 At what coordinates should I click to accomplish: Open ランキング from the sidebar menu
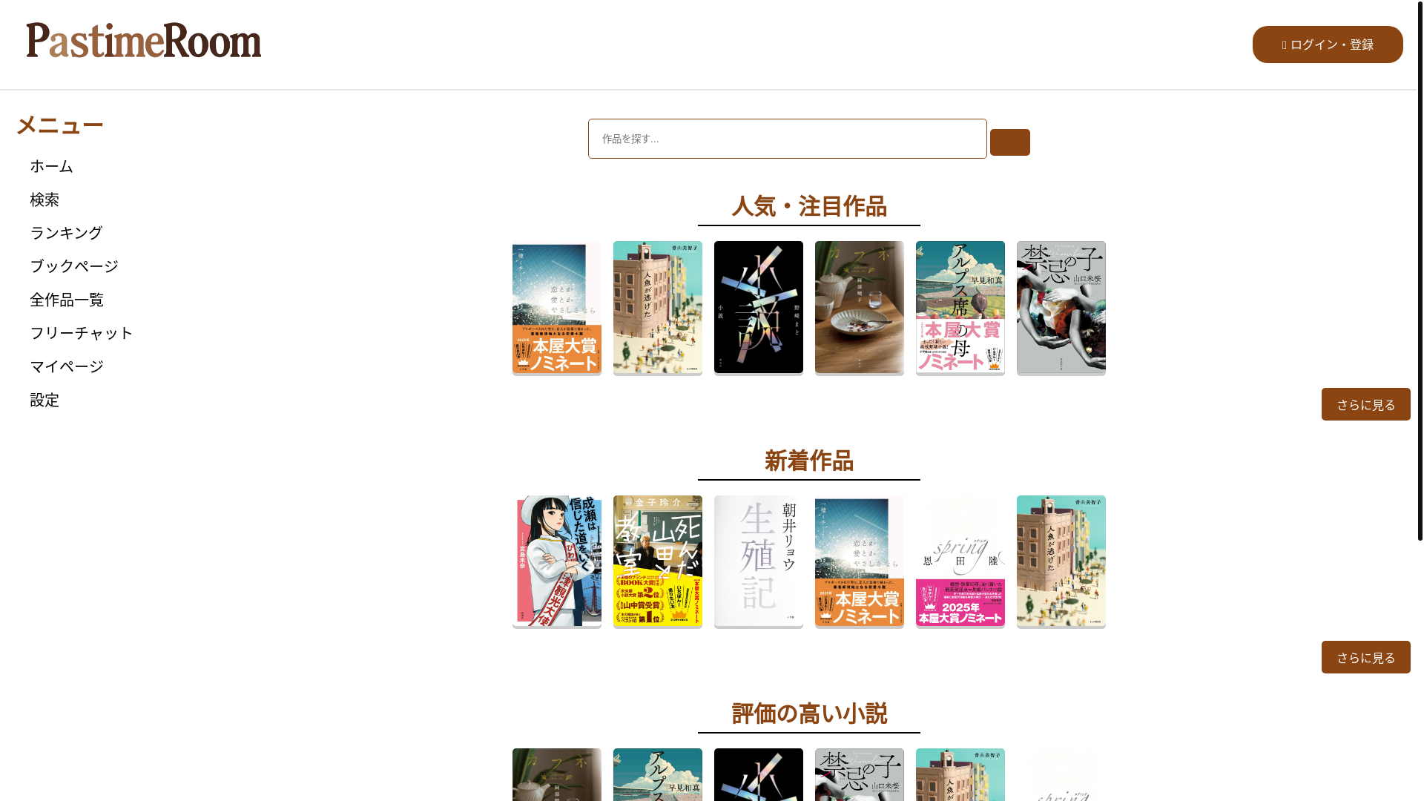(66, 233)
